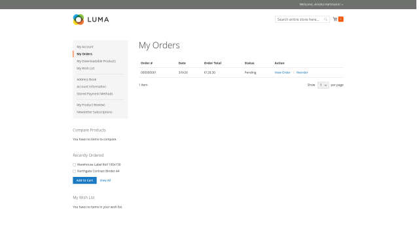Click View Order for order 000000001
The width and height of the screenshot is (419, 235).
tap(282, 72)
